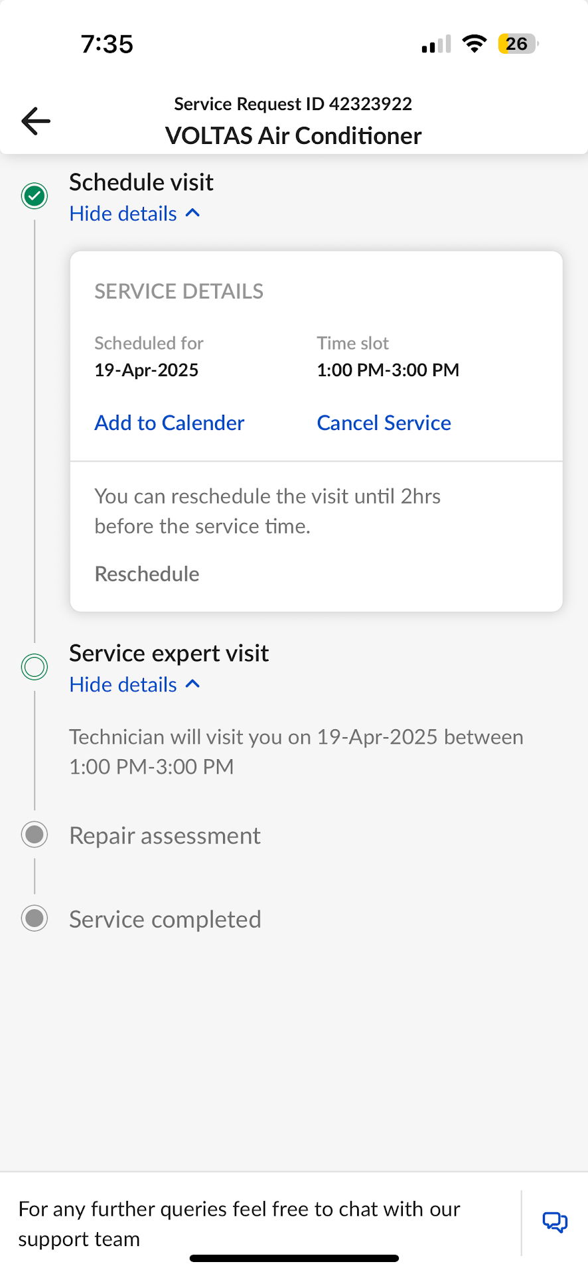Tap the Repair assessment step indicator
The height and width of the screenshot is (1274, 588).
(x=35, y=835)
